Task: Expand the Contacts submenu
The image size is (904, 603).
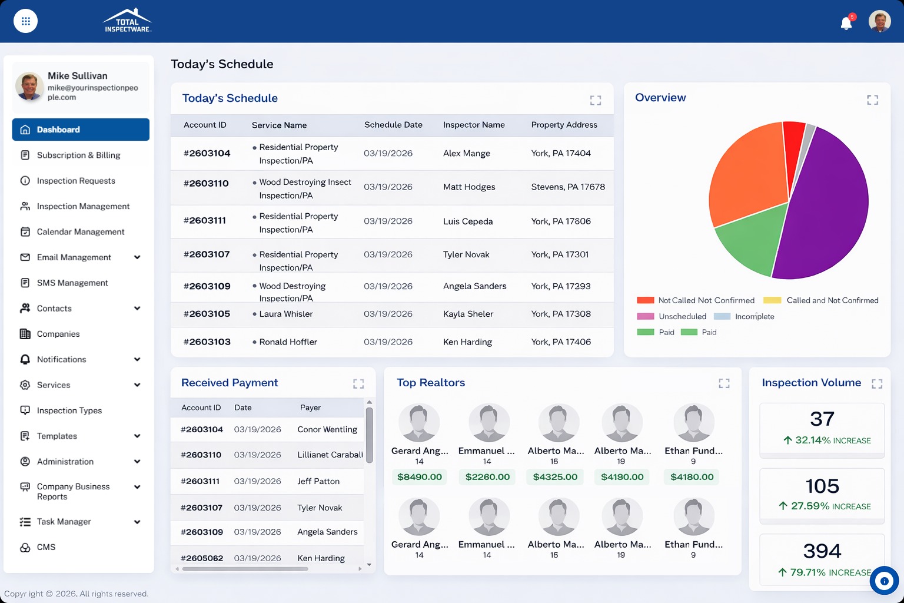Action: coord(137,309)
